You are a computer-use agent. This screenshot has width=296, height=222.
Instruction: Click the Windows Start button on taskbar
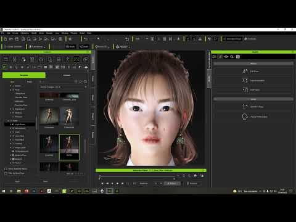[x=4, y=191]
